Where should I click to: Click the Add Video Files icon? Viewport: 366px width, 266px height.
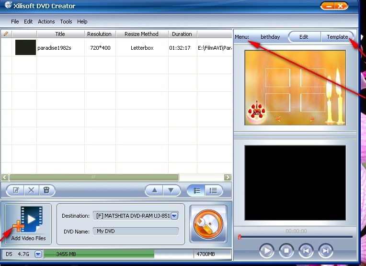point(28,224)
